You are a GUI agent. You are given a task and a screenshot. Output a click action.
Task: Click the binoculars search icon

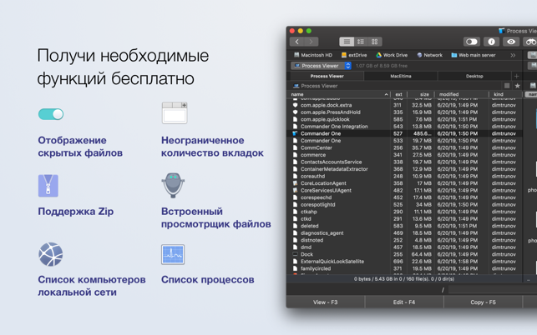(x=529, y=42)
